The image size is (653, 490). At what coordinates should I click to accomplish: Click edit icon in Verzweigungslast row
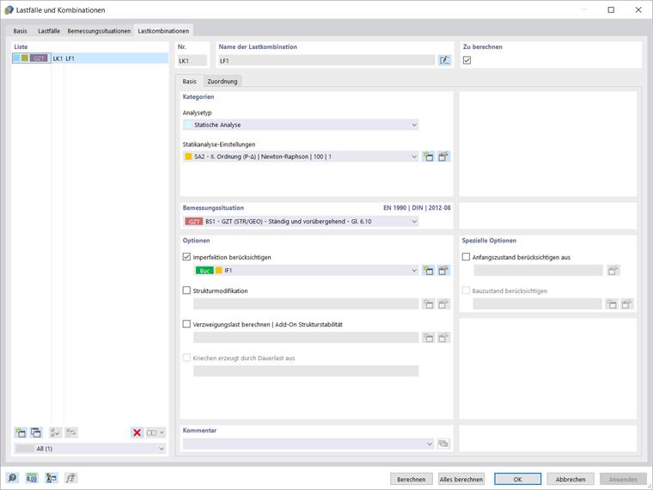(x=444, y=338)
